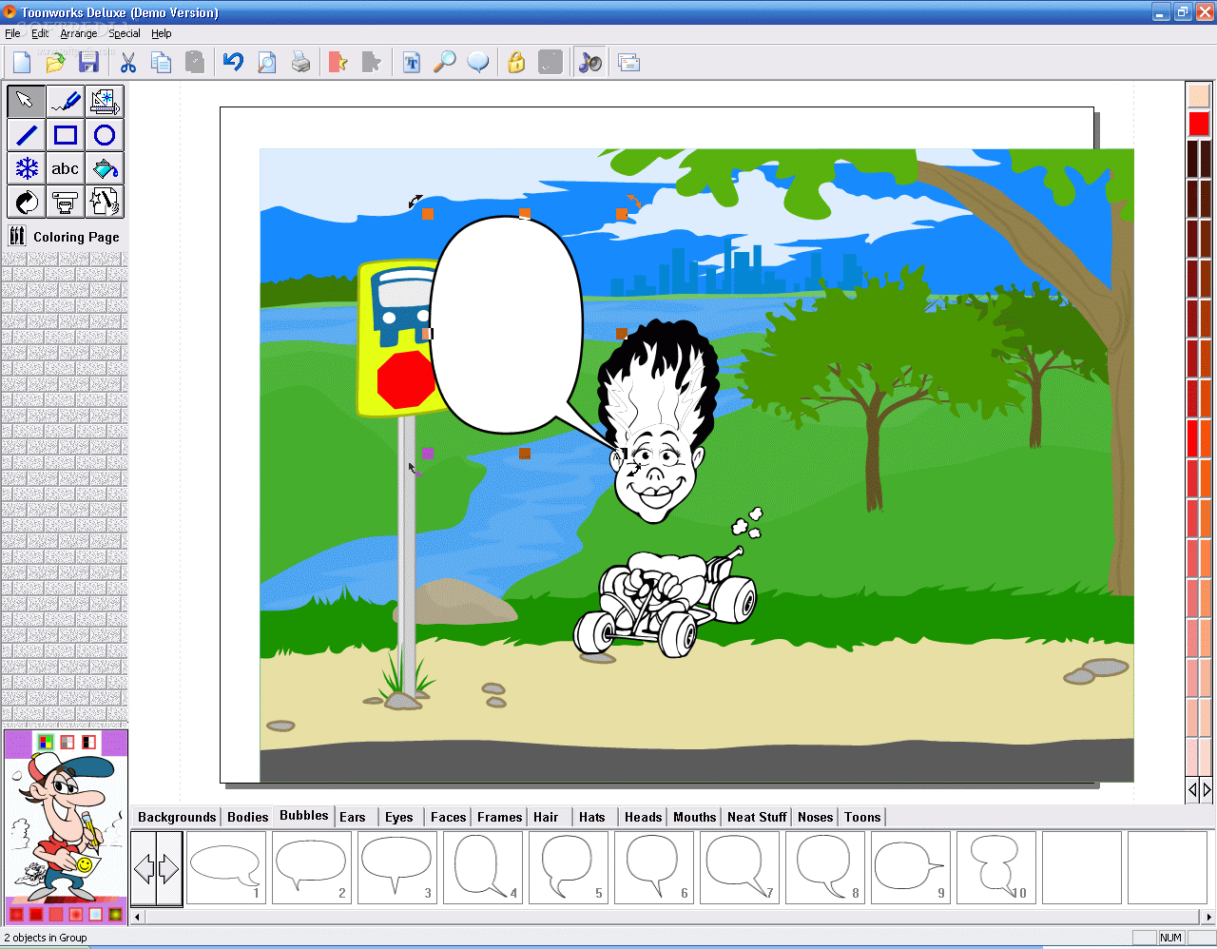Select the magic wand page tool
This screenshot has width=1217, height=949.
pyautogui.click(x=105, y=202)
